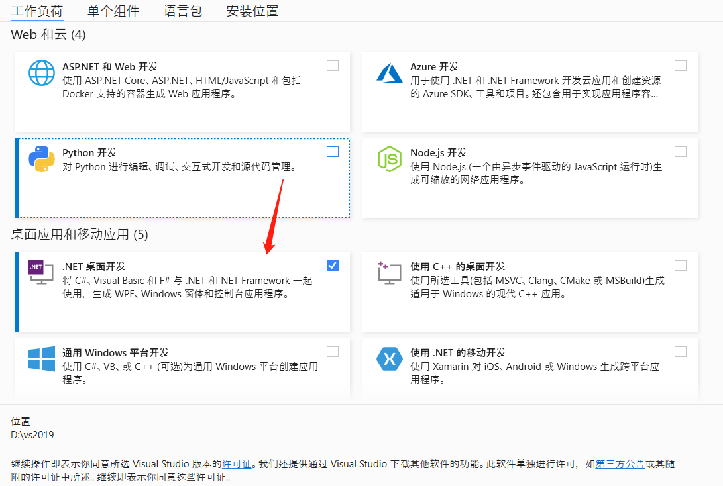The image size is (723, 486).
Task: Uncheck the .NET 桌面开发 checkbox
Action: click(x=333, y=266)
